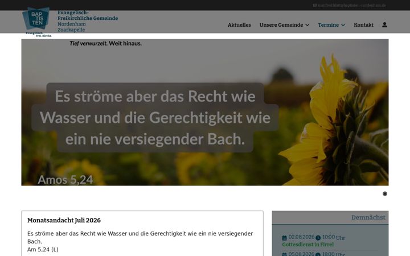Open the email address link in the top bar
This screenshot has height=256, width=410.
tap(352, 5)
